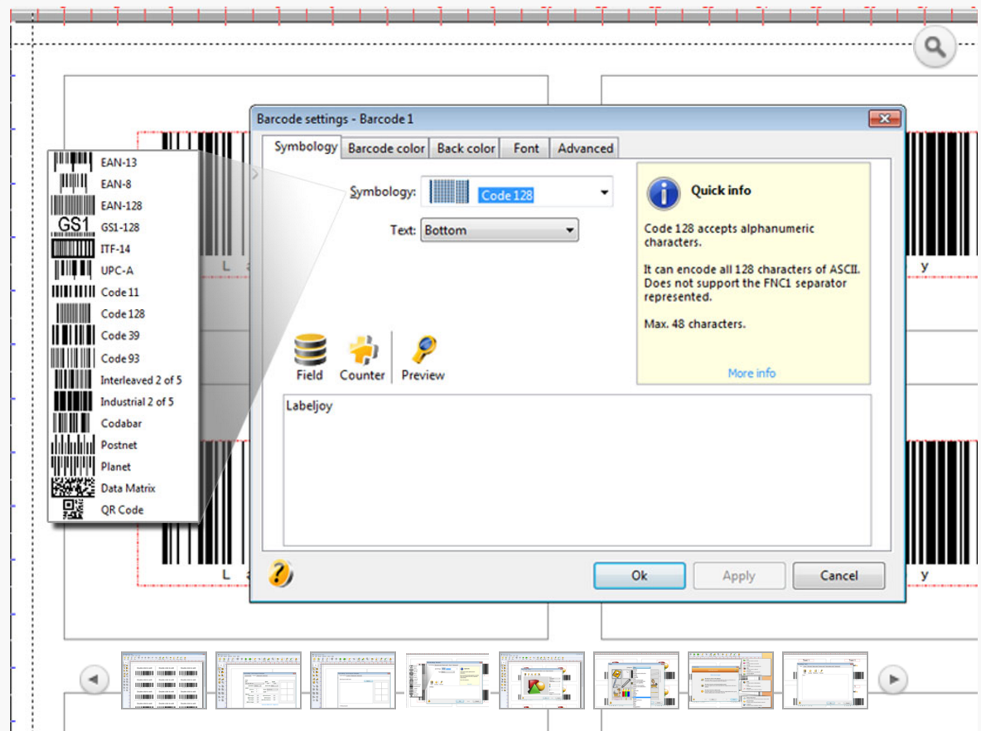Pick the GS1-128 barcode type
981x731 pixels.
120,227
